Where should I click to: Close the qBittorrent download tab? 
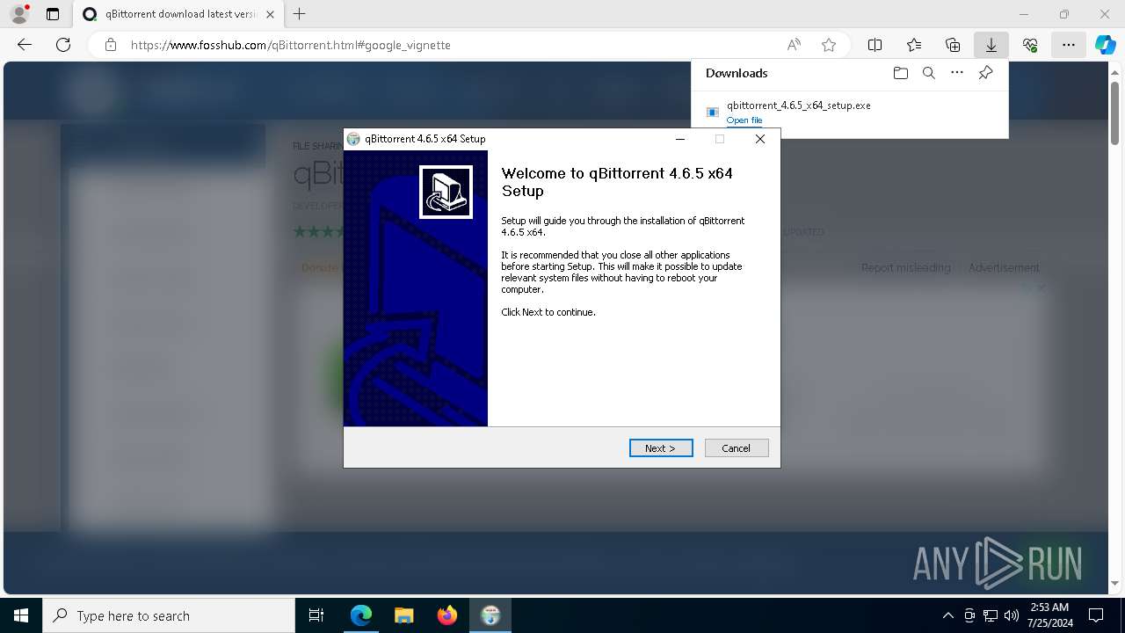point(270,14)
